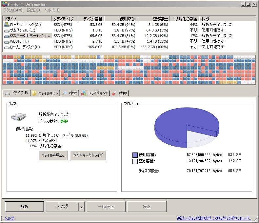Click the new version download link
The width and height of the screenshot is (259, 223).
coord(214,218)
